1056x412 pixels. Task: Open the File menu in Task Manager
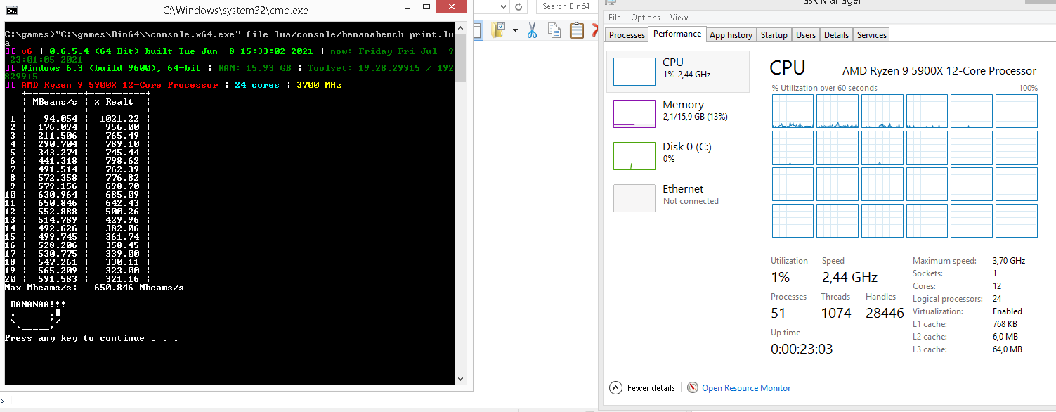615,18
